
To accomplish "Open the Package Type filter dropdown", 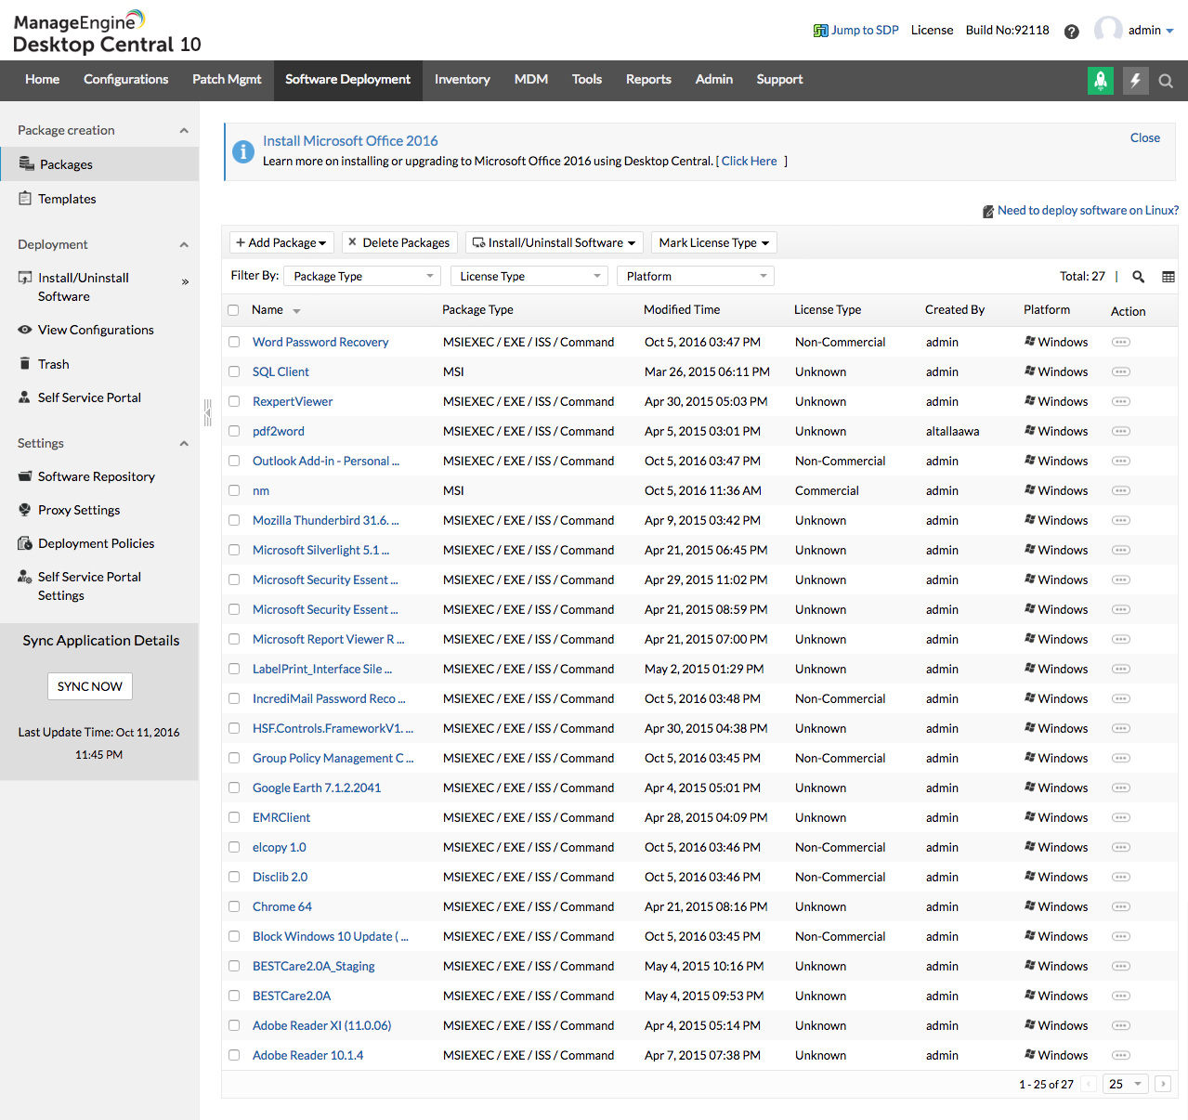I will [x=363, y=277].
